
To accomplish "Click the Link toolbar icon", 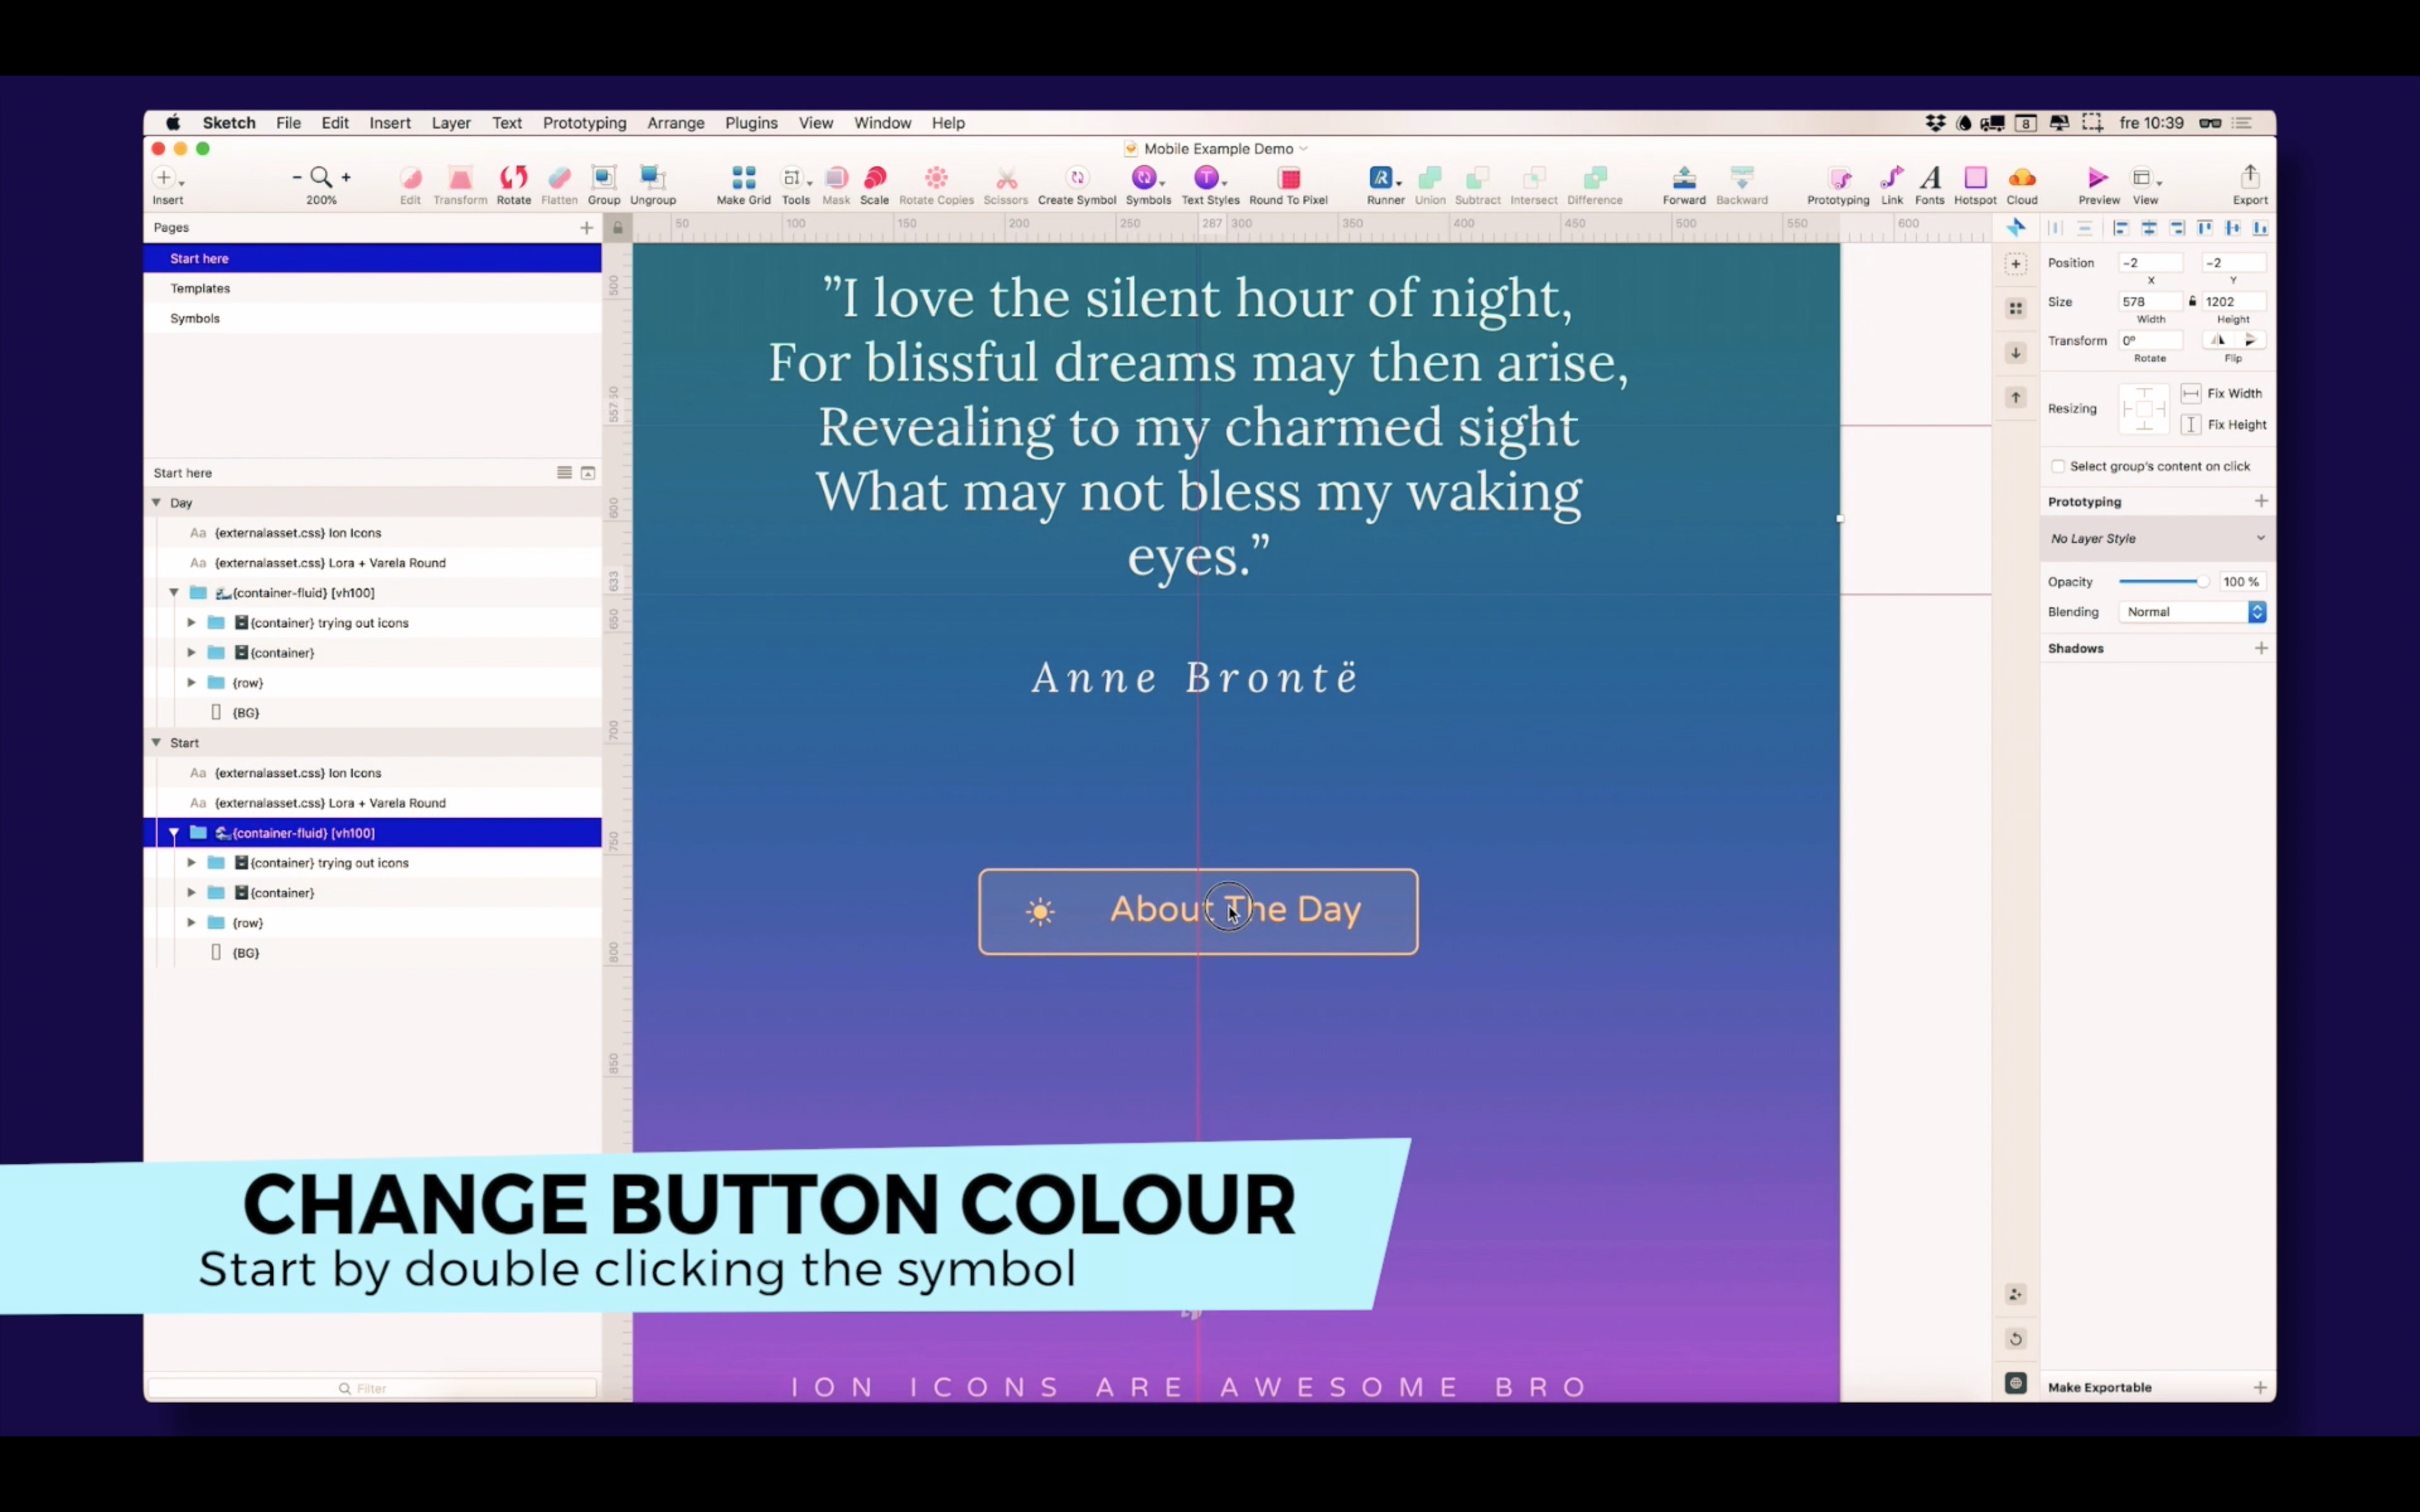I will [x=1891, y=178].
